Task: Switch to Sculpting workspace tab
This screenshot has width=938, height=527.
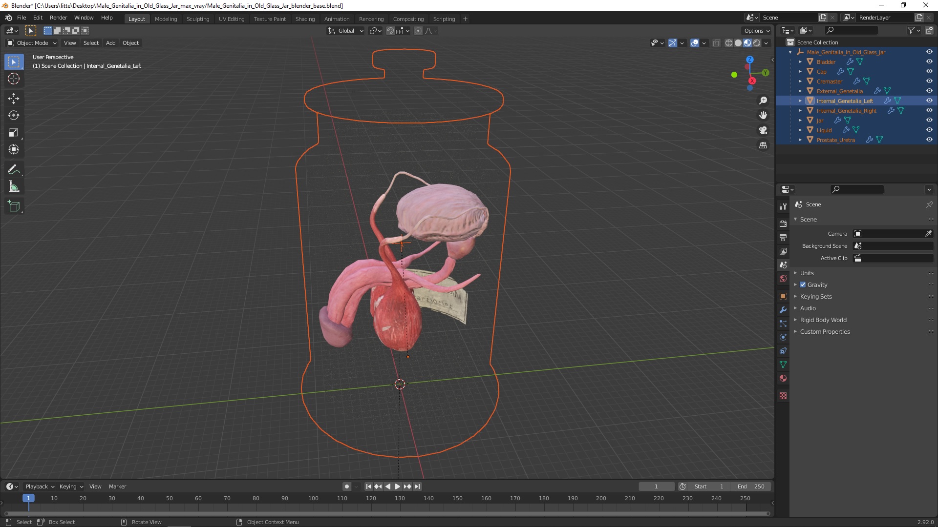Action: 198,19
